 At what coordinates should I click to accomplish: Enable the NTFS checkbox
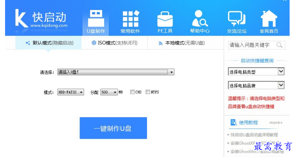click(148, 92)
